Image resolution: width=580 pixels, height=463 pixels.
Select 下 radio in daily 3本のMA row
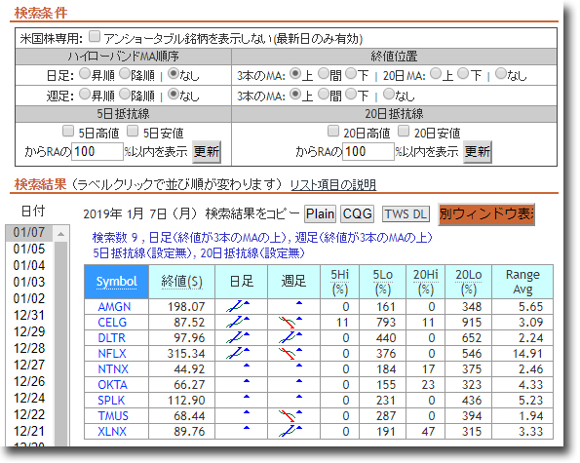[351, 73]
